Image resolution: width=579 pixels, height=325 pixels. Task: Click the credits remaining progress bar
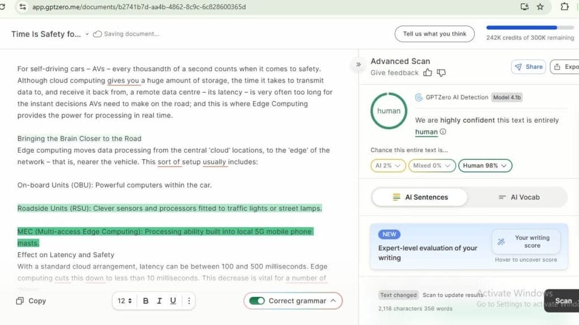pos(529,27)
